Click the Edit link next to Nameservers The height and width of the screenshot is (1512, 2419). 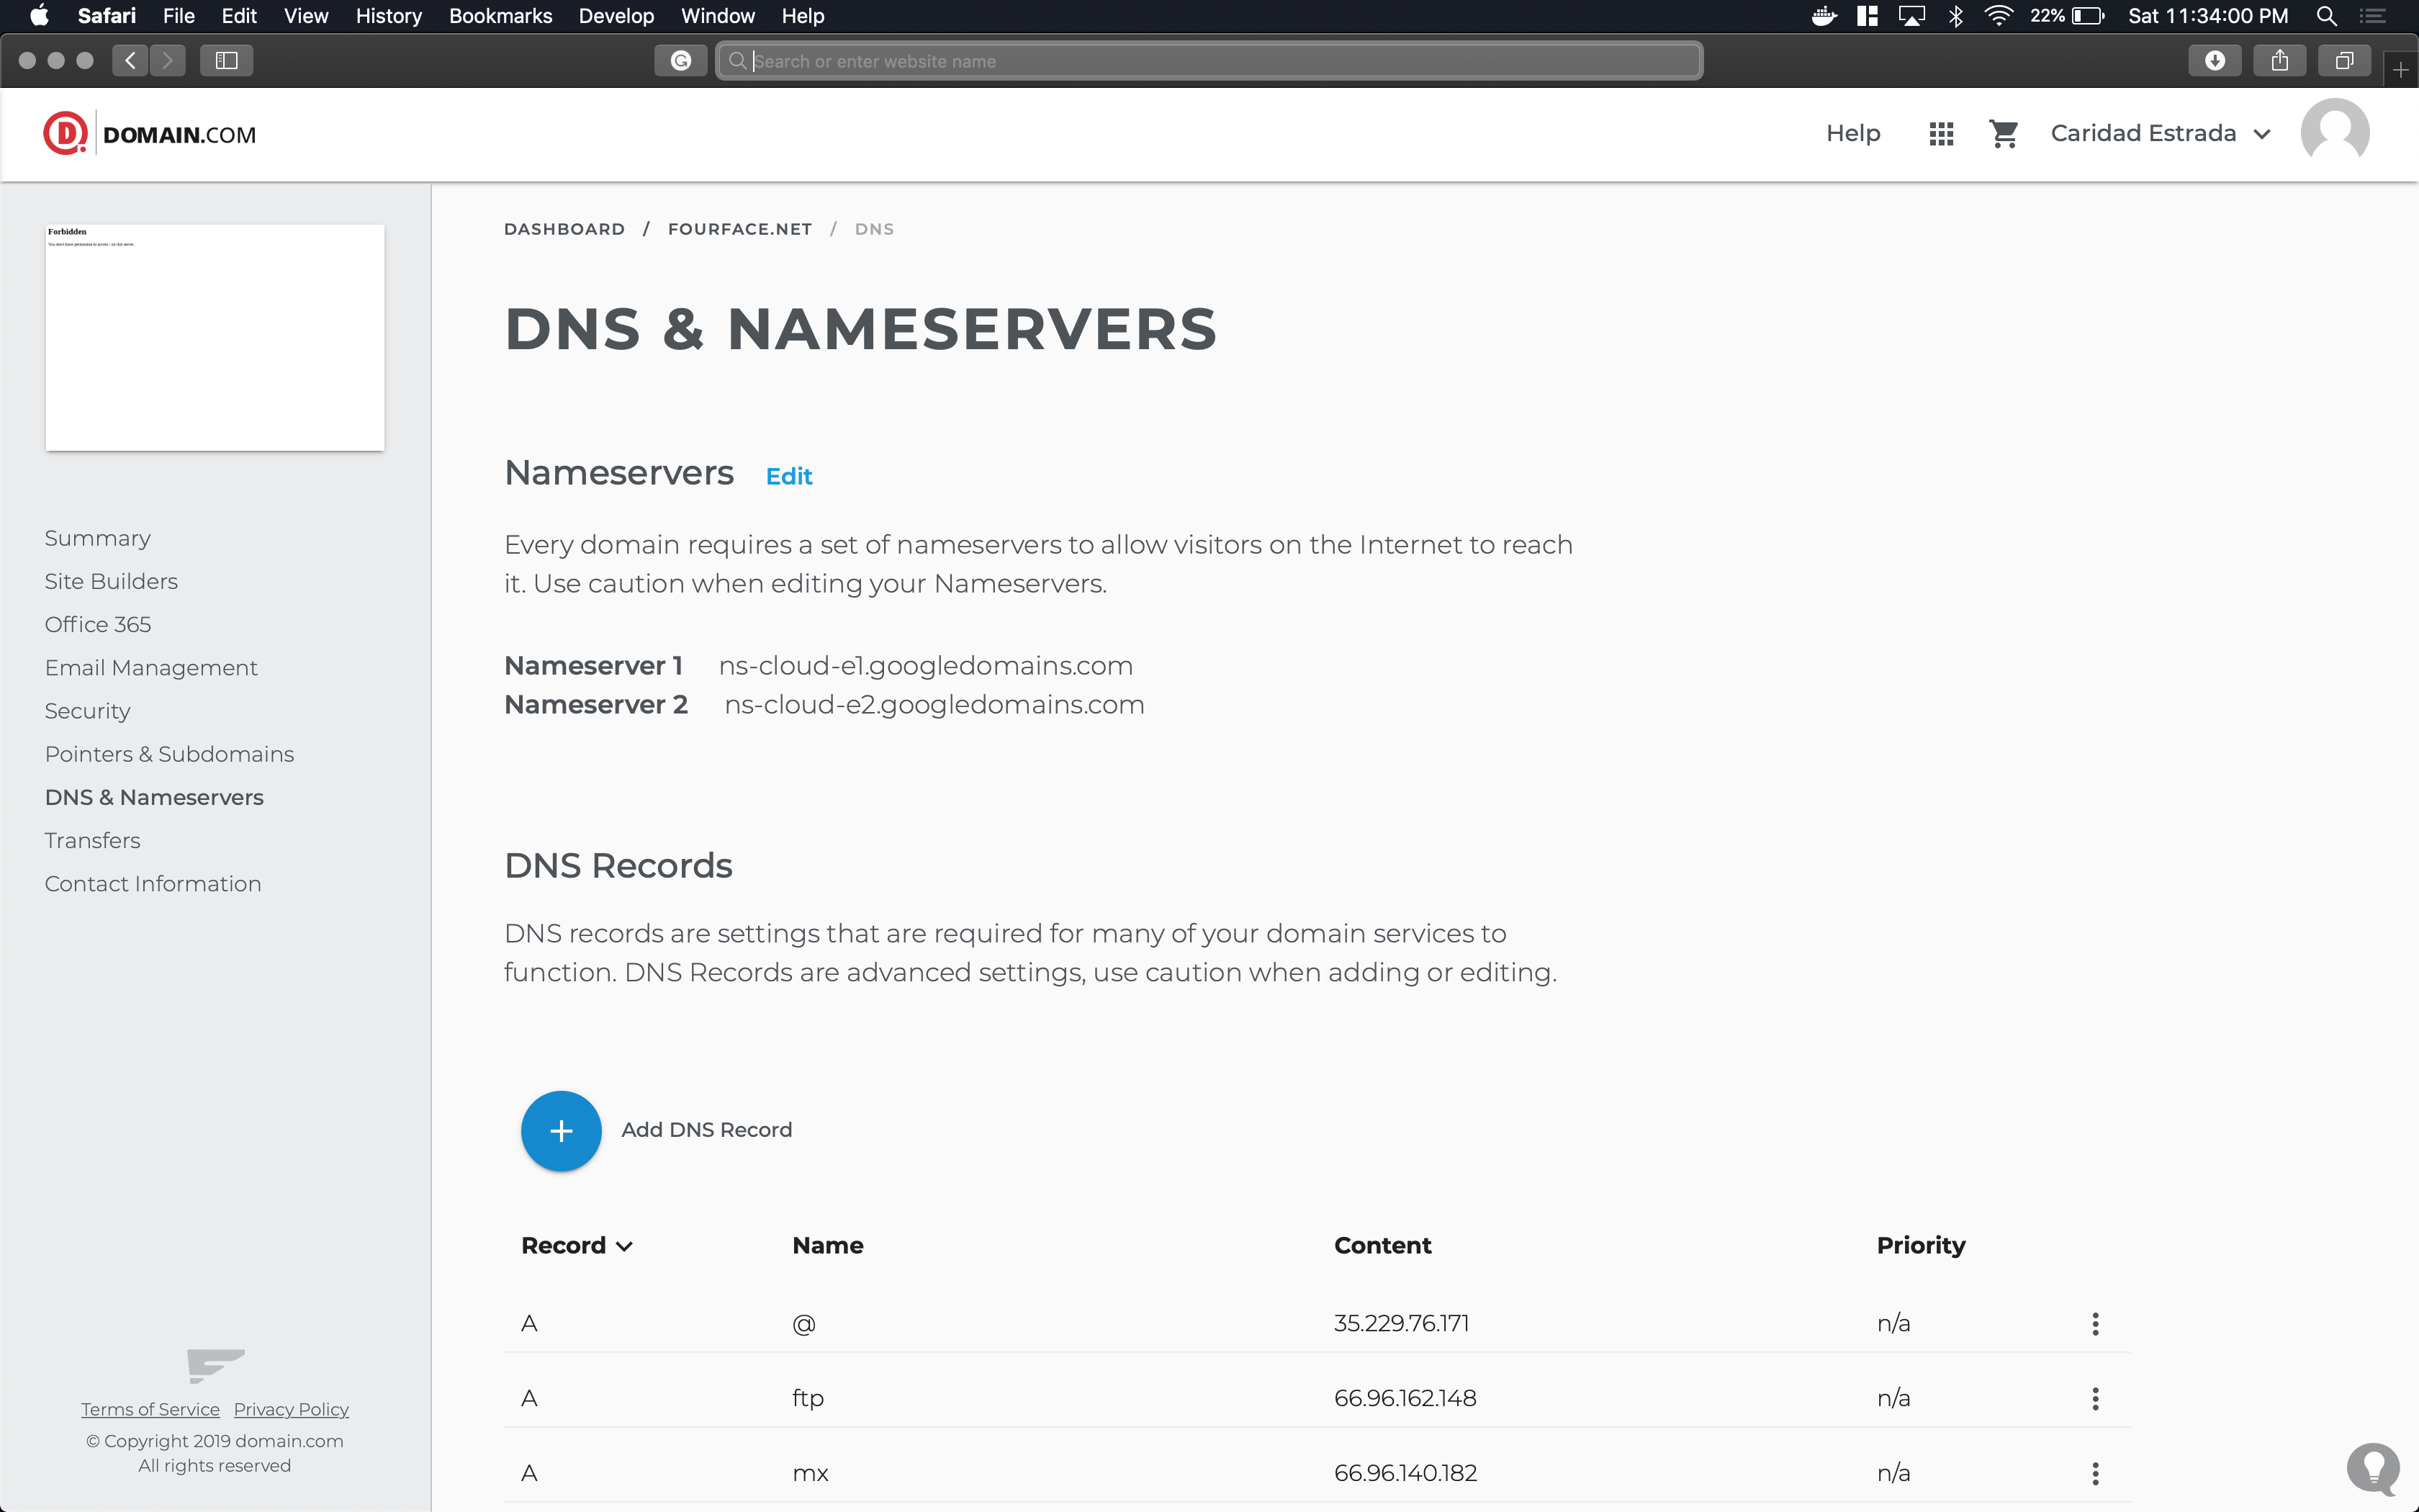tap(788, 476)
